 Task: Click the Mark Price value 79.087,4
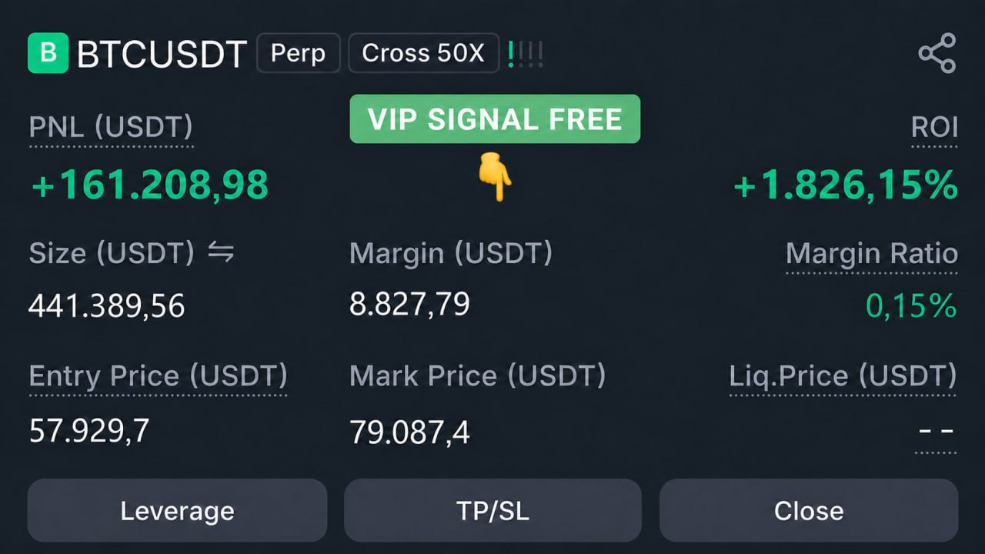409,432
